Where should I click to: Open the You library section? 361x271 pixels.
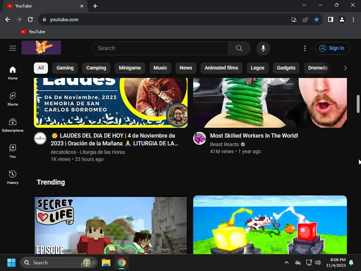pyautogui.click(x=13, y=151)
